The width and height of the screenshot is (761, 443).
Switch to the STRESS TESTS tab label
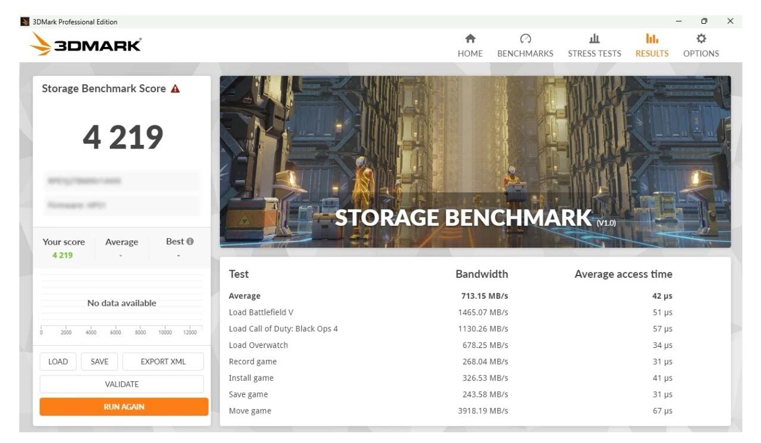tap(594, 53)
